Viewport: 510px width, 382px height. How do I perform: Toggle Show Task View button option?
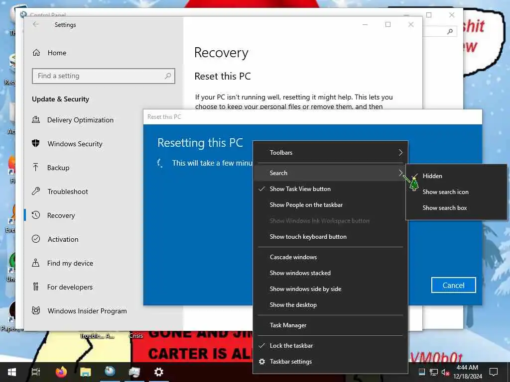coord(330,189)
